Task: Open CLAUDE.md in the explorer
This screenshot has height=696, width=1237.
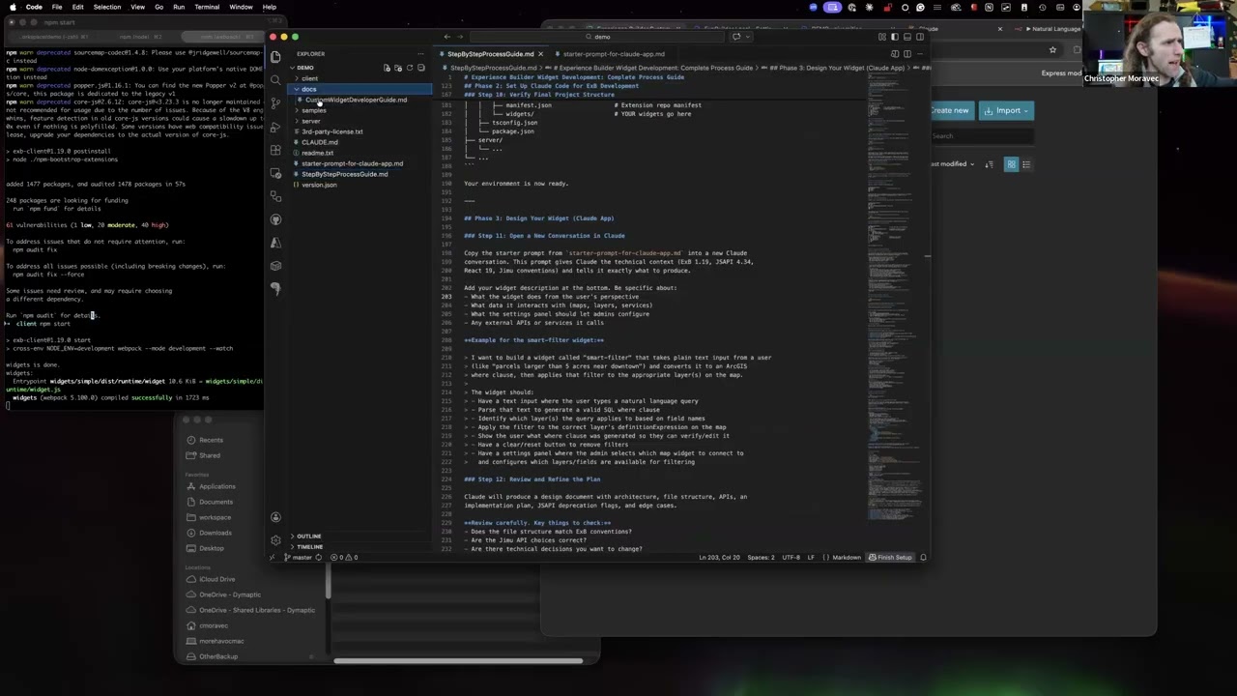Action: 319,142
